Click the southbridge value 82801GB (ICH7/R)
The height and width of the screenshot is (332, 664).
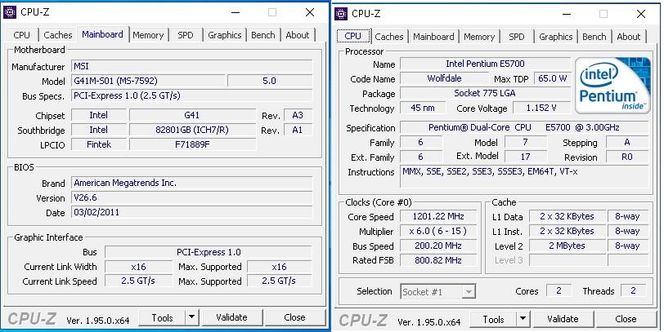click(192, 130)
